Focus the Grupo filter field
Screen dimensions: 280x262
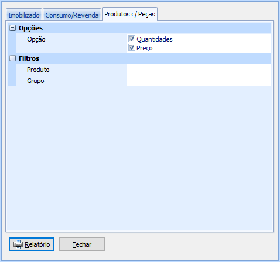tap(199, 81)
